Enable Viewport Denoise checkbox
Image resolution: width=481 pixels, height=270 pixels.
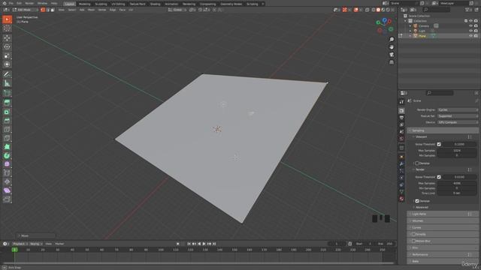click(417, 163)
